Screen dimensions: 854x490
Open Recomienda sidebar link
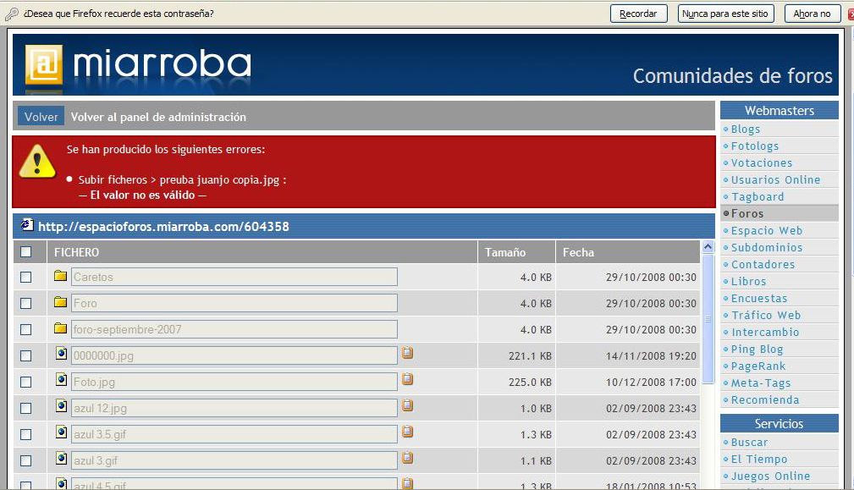click(765, 399)
